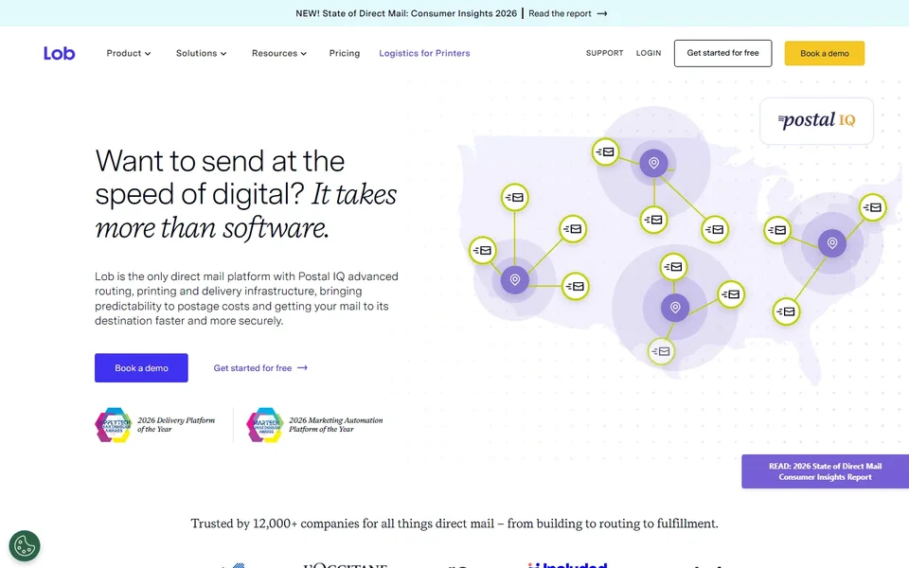This screenshot has width=909, height=568.
Task: Click the envelope icon directly below the northern pin
Action: coord(653,221)
